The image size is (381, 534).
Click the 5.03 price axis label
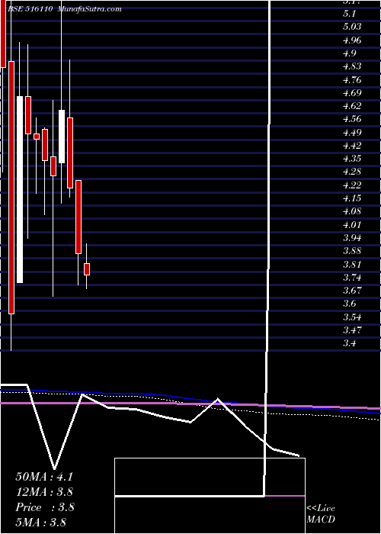[x=352, y=27]
